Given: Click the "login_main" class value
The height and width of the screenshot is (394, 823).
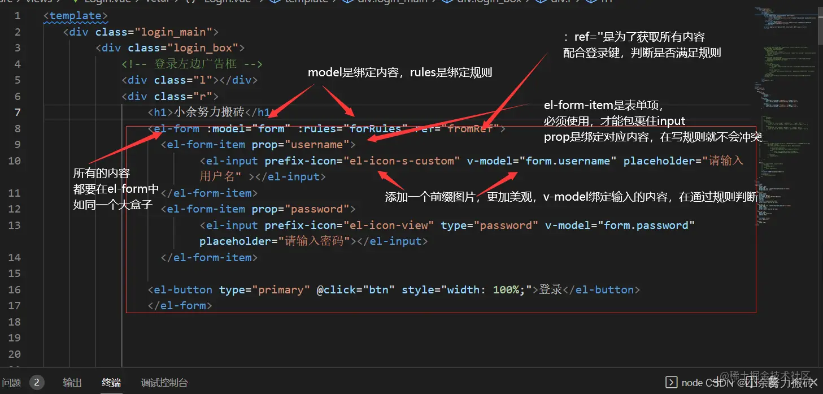Looking at the screenshot, I should 176,32.
